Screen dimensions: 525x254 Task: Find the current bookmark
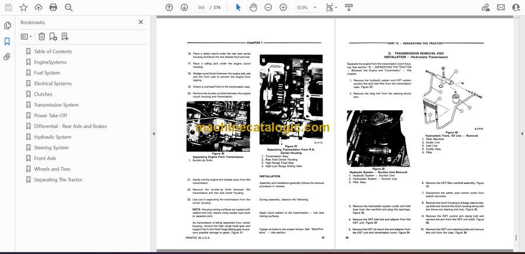tap(65, 37)
